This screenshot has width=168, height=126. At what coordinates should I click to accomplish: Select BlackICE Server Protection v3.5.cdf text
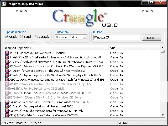[50, 93]
